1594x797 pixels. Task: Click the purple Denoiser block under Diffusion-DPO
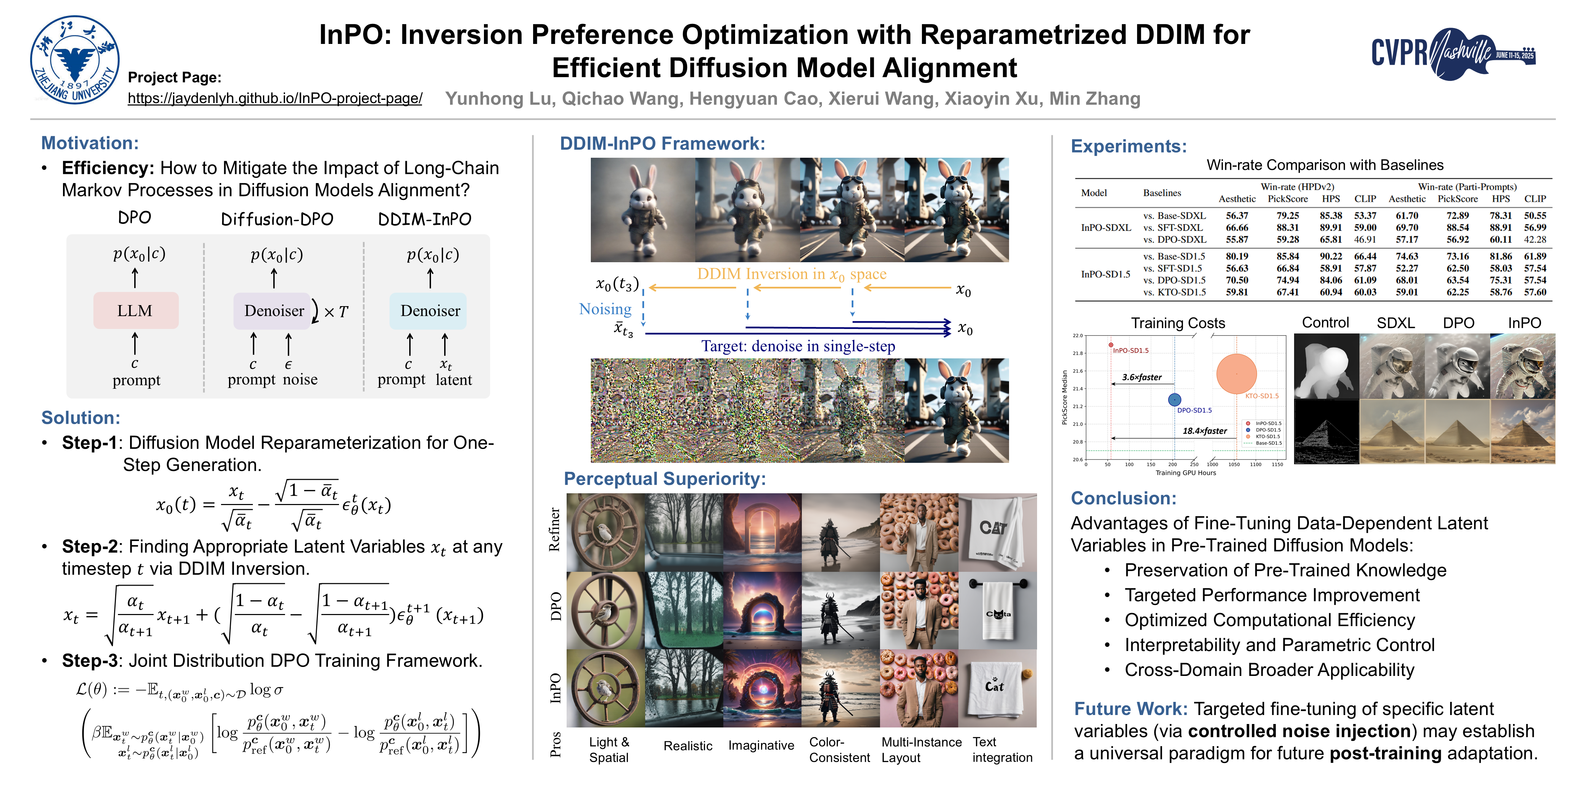pyautogui.click(x=273, y=311)
